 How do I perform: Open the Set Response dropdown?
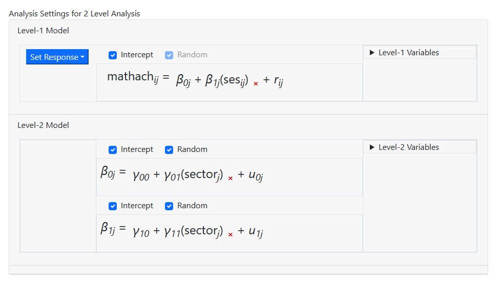(x=57, y=57)
